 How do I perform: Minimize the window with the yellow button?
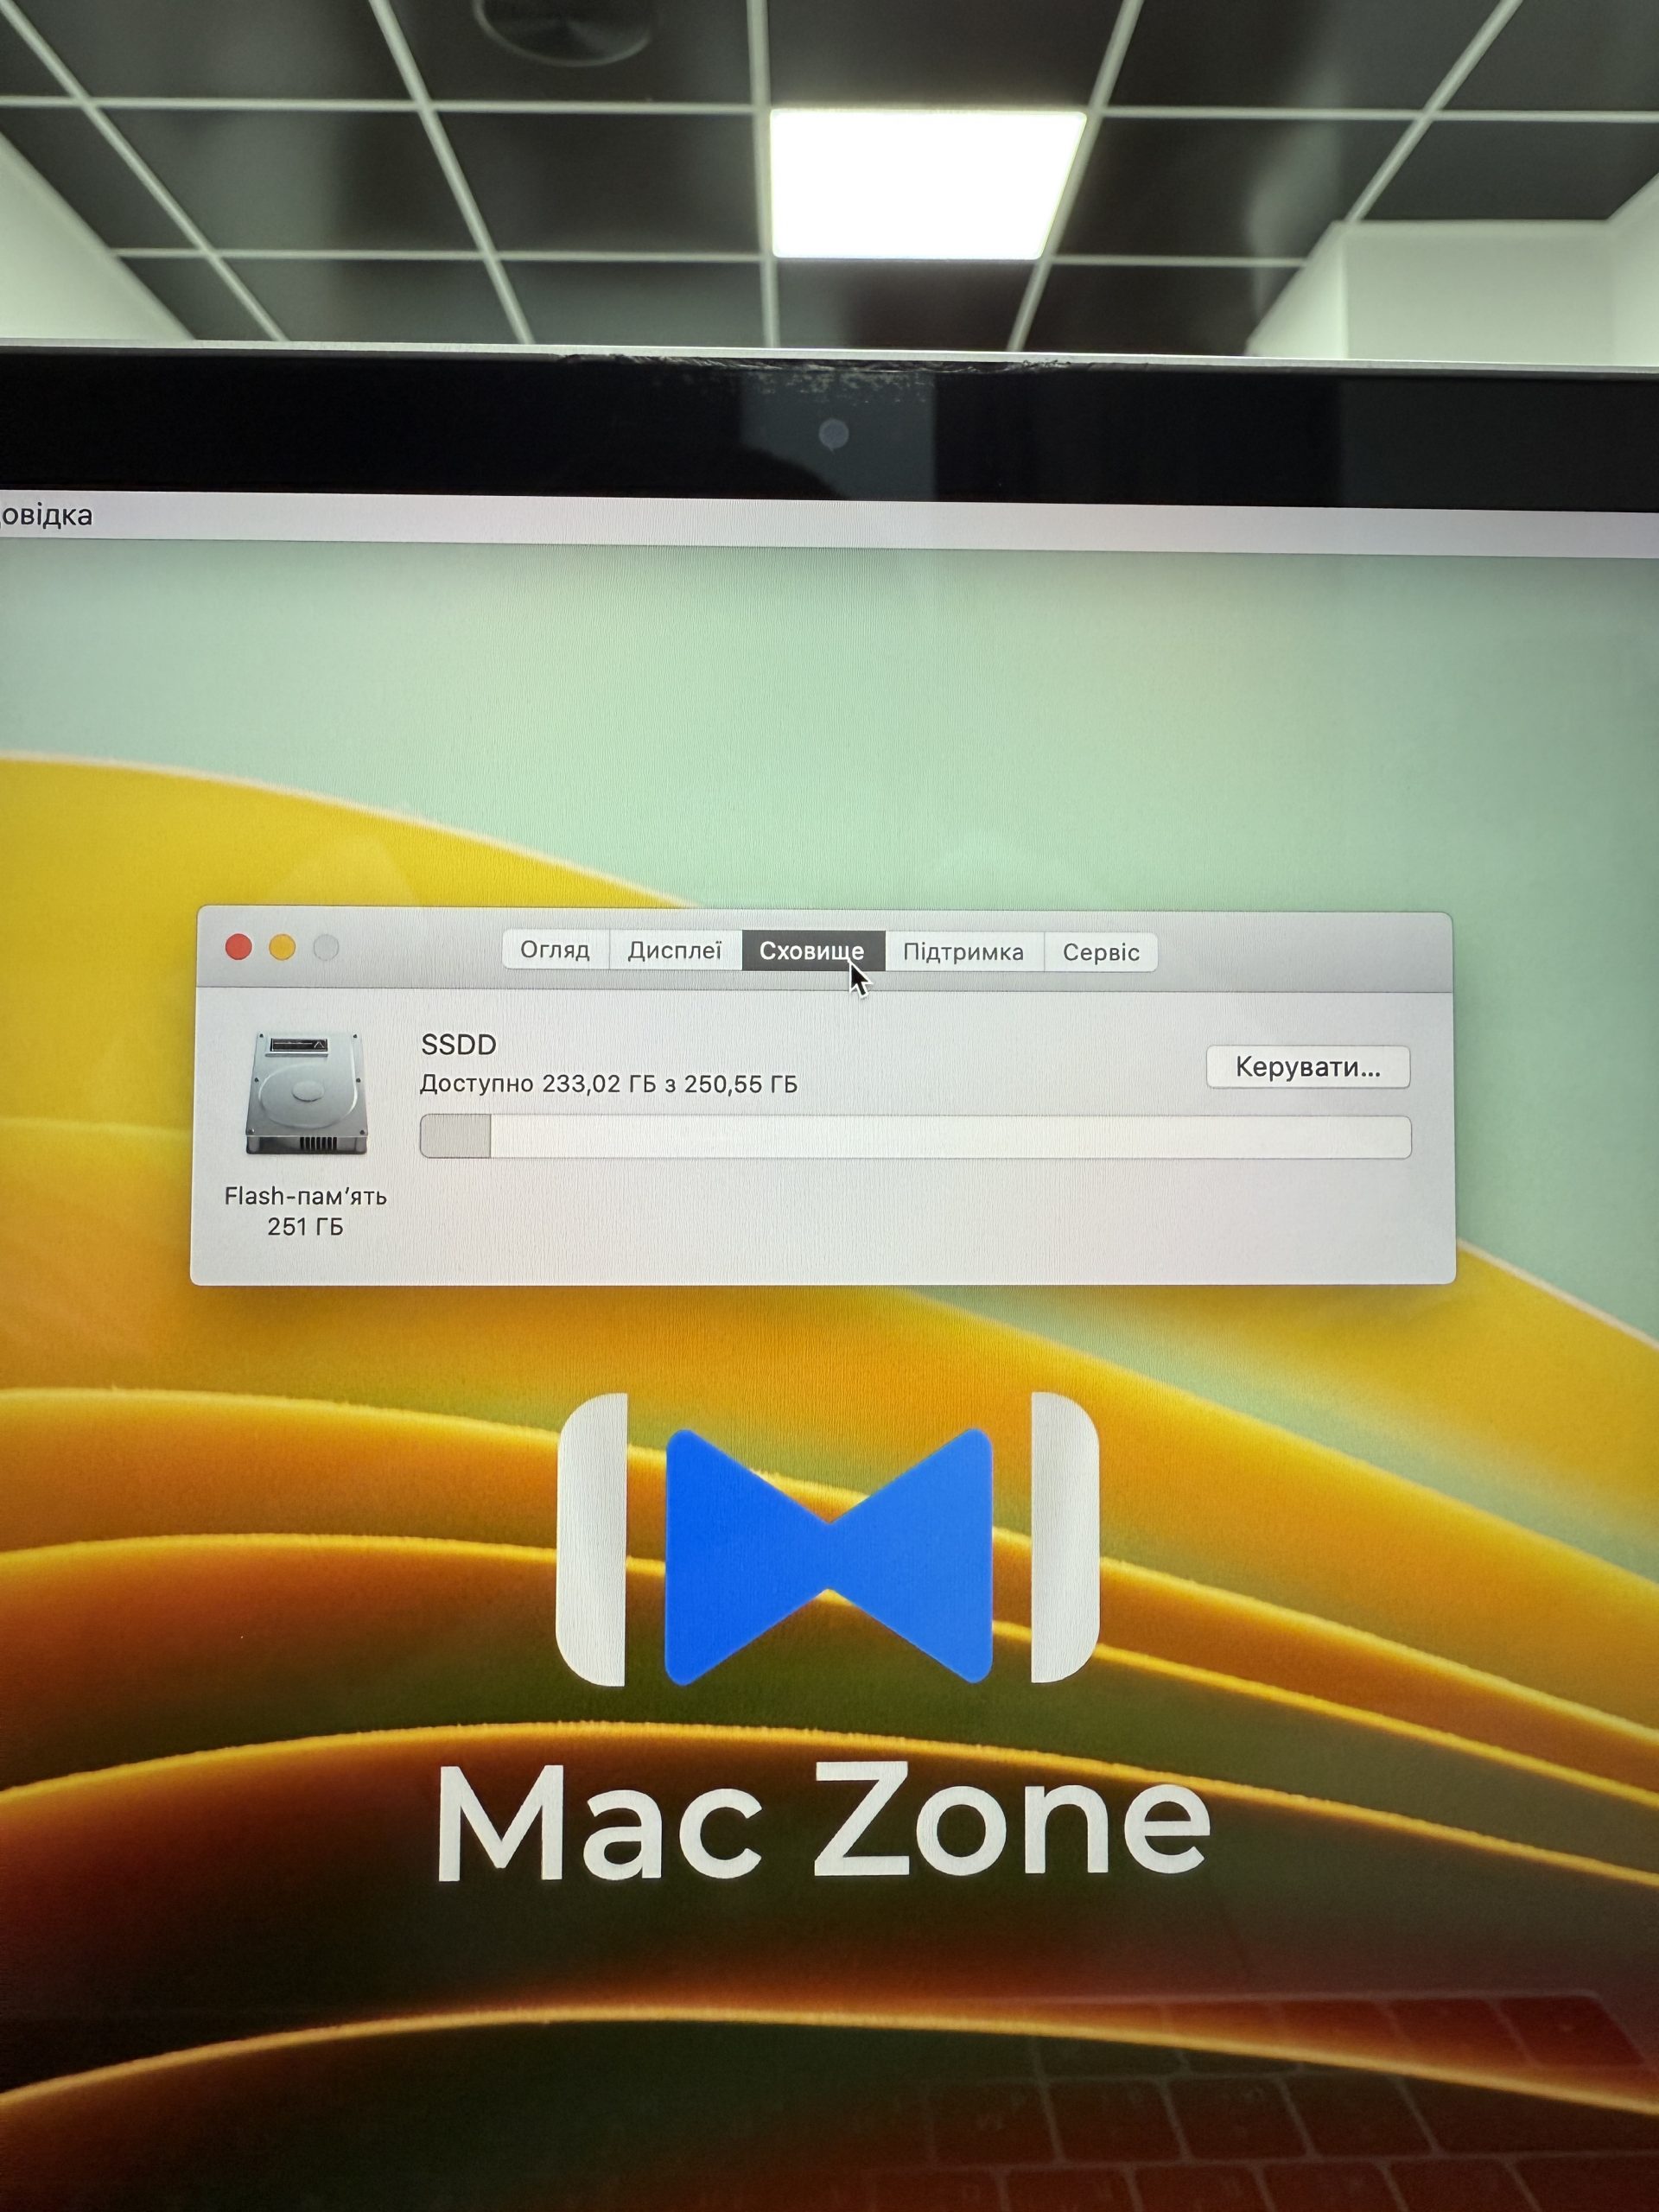(x=282, y=947)
